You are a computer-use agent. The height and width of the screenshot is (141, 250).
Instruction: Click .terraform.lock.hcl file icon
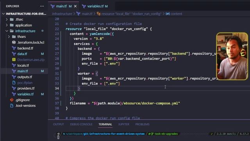pyautogui.click(x=14, y=42)
